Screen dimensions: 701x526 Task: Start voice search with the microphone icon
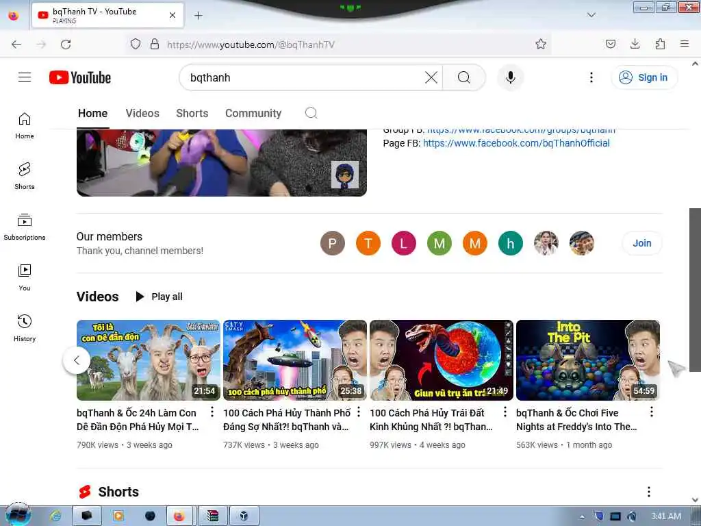510,77
